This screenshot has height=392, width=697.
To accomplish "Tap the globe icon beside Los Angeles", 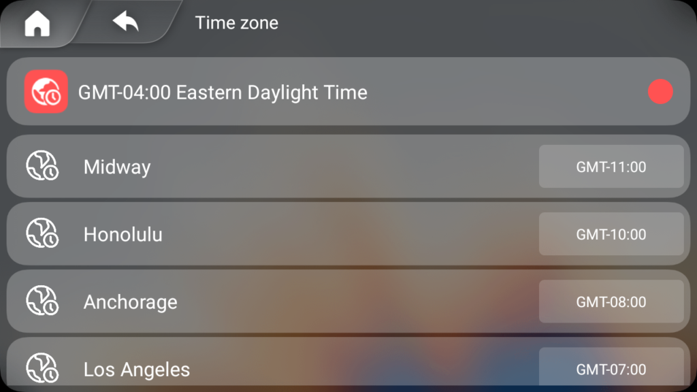I will point(42,368).
